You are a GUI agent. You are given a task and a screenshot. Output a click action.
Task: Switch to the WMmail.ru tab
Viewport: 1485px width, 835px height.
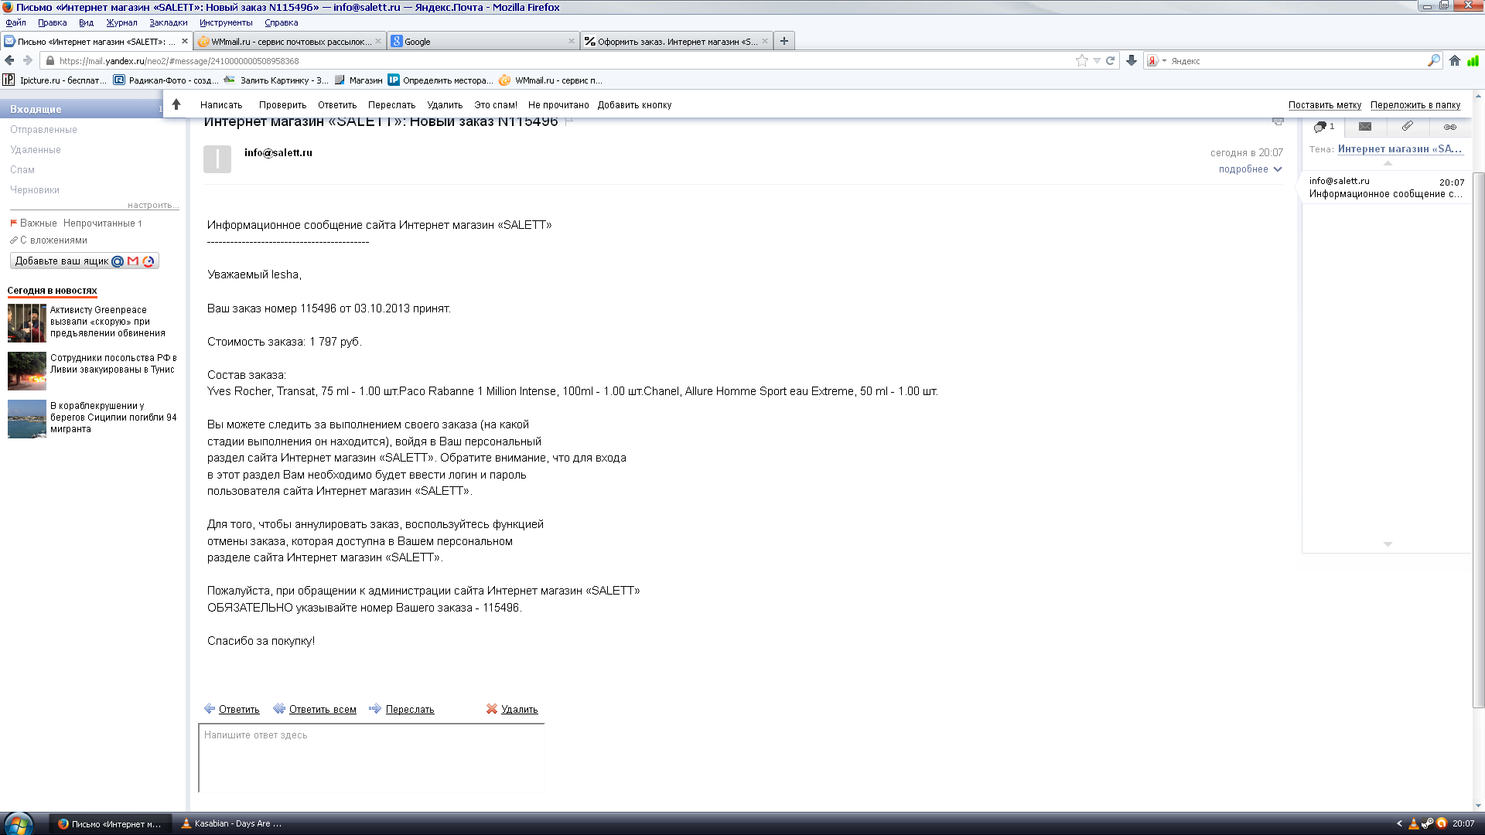(x=290, y=41)
